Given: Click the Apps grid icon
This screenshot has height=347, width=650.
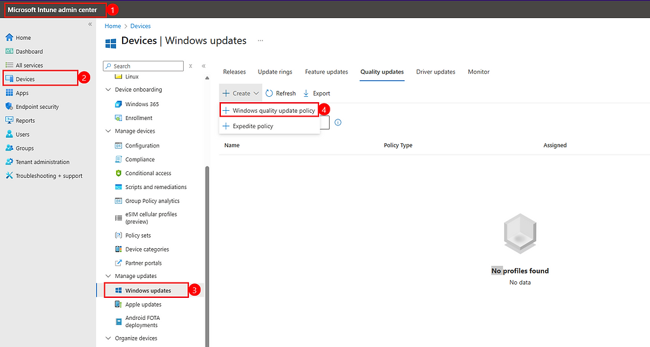Looking at the screenshot, I should tap(9, 92).
